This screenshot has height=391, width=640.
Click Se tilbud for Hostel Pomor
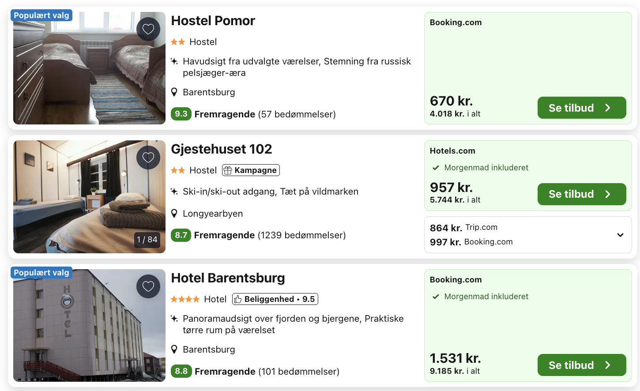581,108
